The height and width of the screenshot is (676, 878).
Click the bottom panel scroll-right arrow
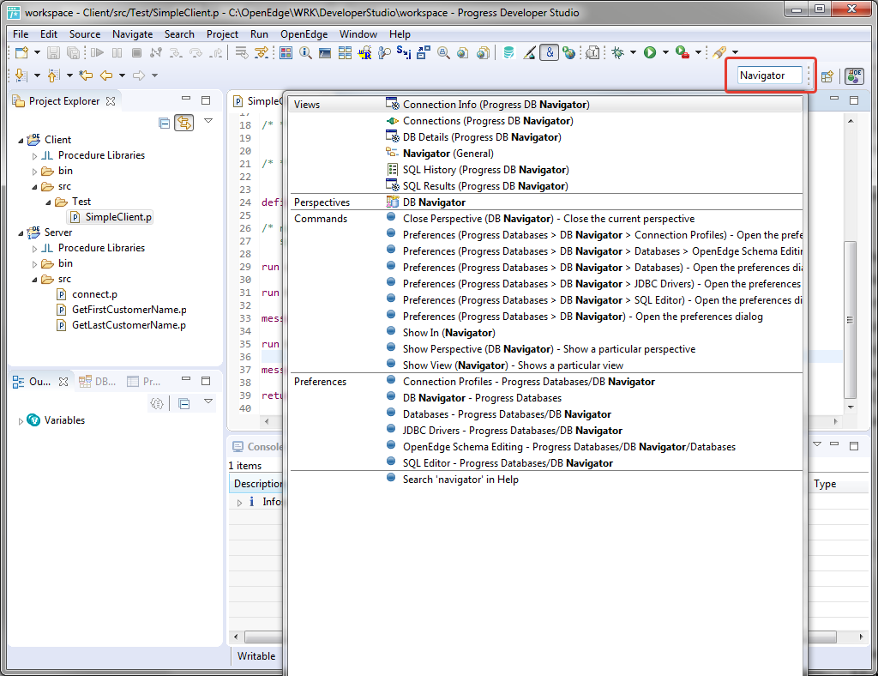click(x=861, y=637)
